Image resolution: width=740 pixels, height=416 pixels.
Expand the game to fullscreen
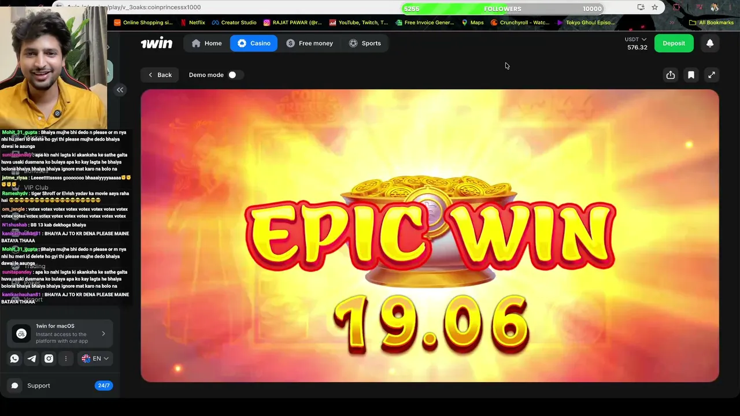pyautogui.click(x=712, y=75)
